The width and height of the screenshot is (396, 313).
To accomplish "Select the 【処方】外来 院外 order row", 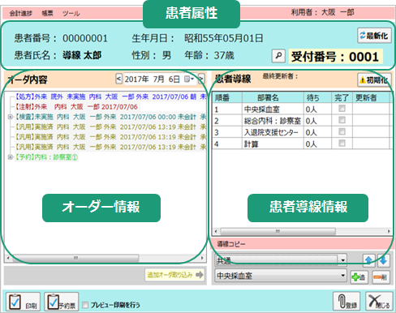I will tap(110, 96).
